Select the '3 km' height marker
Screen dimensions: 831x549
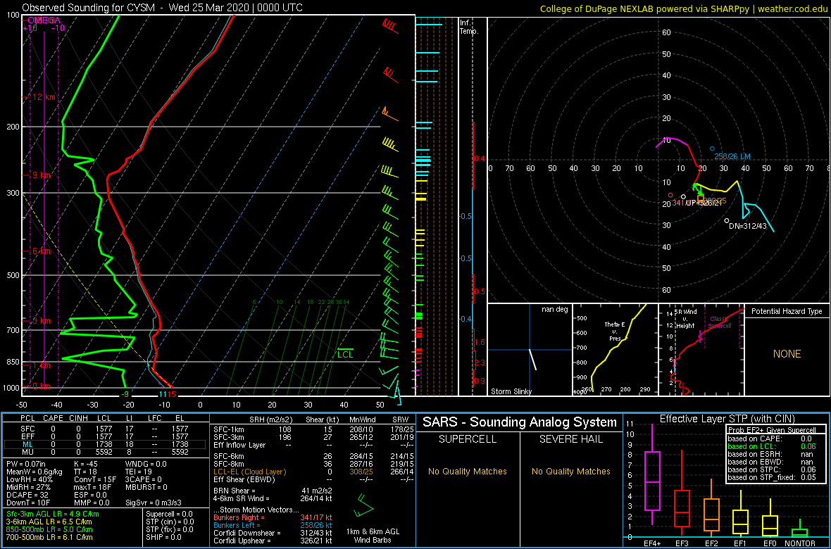[42, 321]
